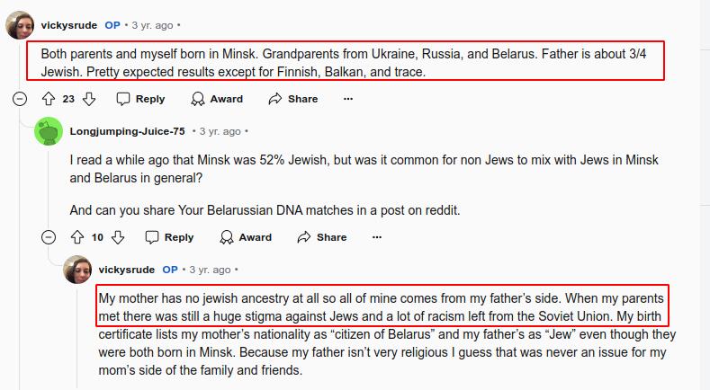
Task: Open vickysrude's profile from top comment username
Action: 69,24
